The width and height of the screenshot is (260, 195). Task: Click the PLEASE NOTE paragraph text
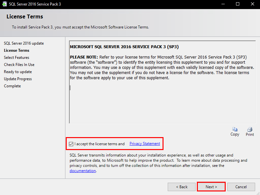(162, 68)
